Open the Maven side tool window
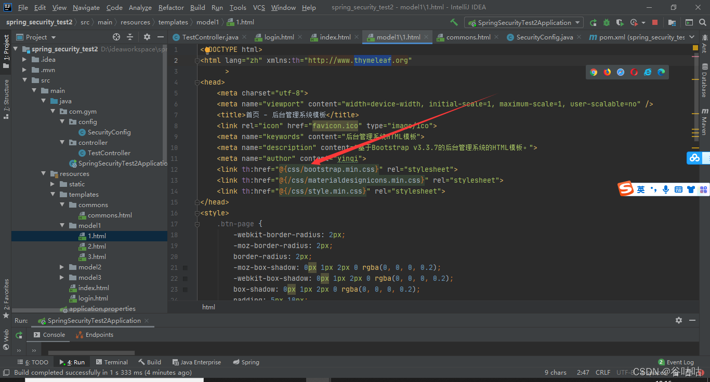The height and width of the screenshot is (382, 710). [x=704, y=121]
